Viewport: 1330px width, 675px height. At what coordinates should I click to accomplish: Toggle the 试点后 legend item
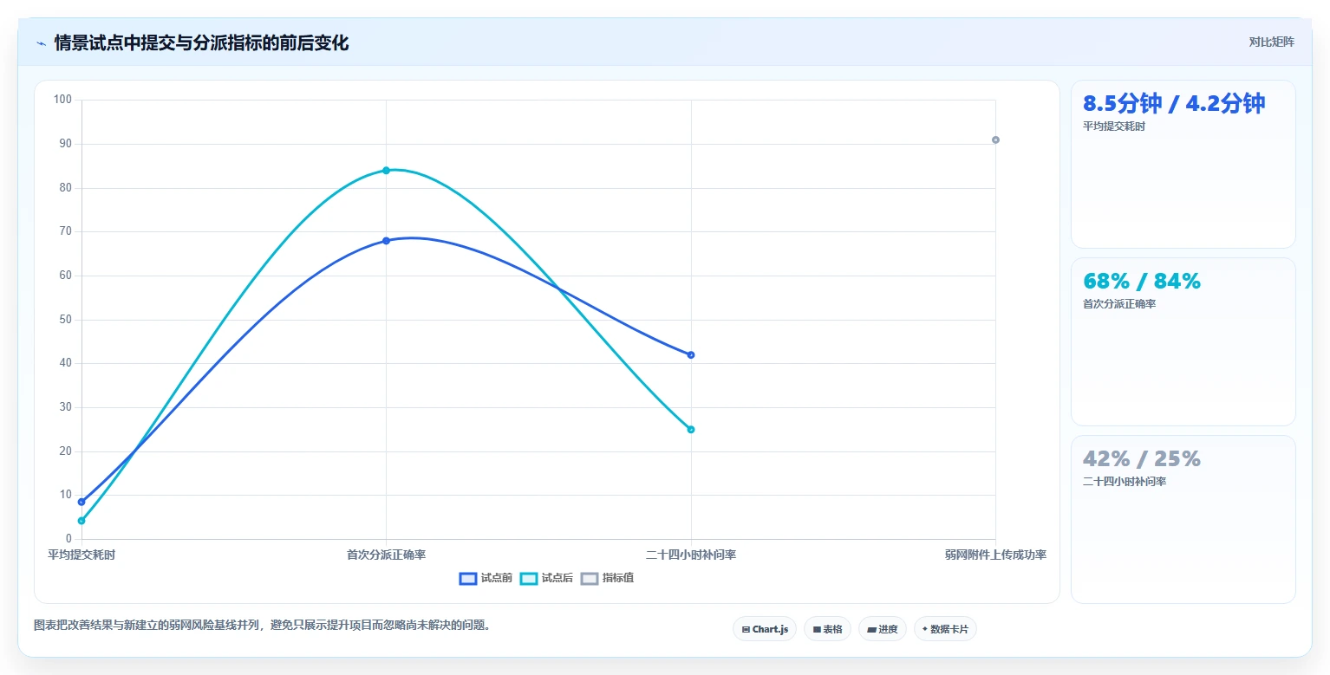click(x=546, y=578)
